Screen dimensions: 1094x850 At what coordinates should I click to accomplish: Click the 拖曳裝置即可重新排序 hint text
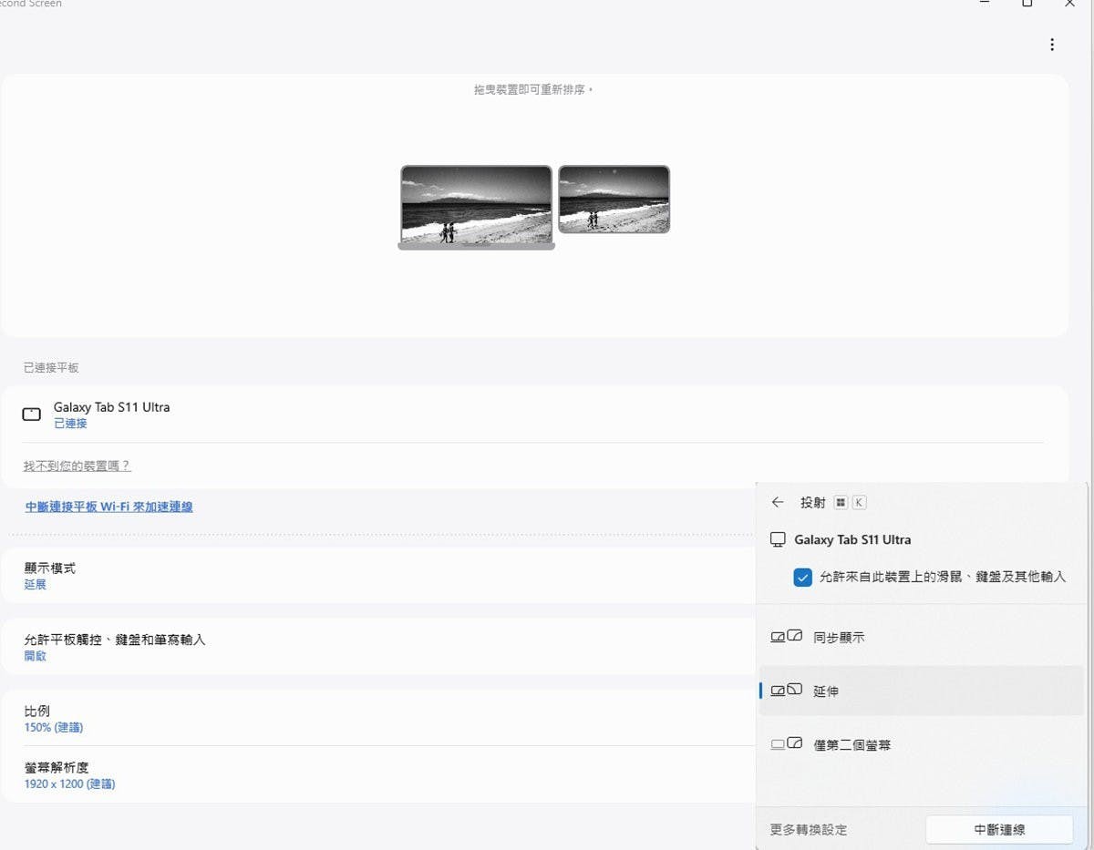click(533, 90)
